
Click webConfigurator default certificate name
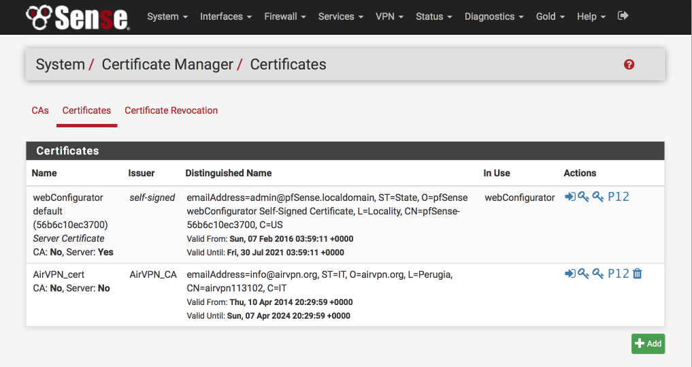coord(70,211)
